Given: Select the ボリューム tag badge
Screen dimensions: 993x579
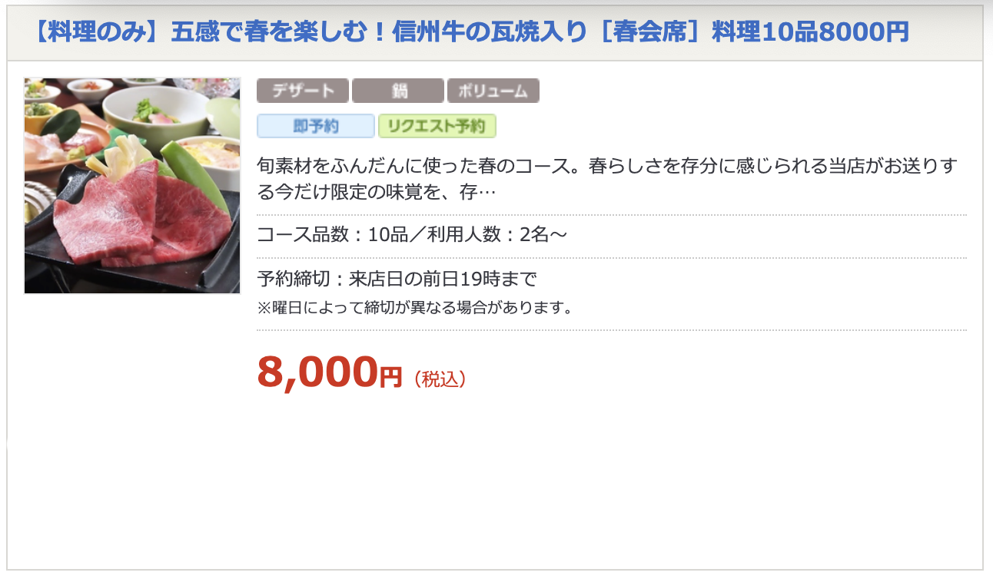Looking at the screenshot, I should tap(493, 91).
